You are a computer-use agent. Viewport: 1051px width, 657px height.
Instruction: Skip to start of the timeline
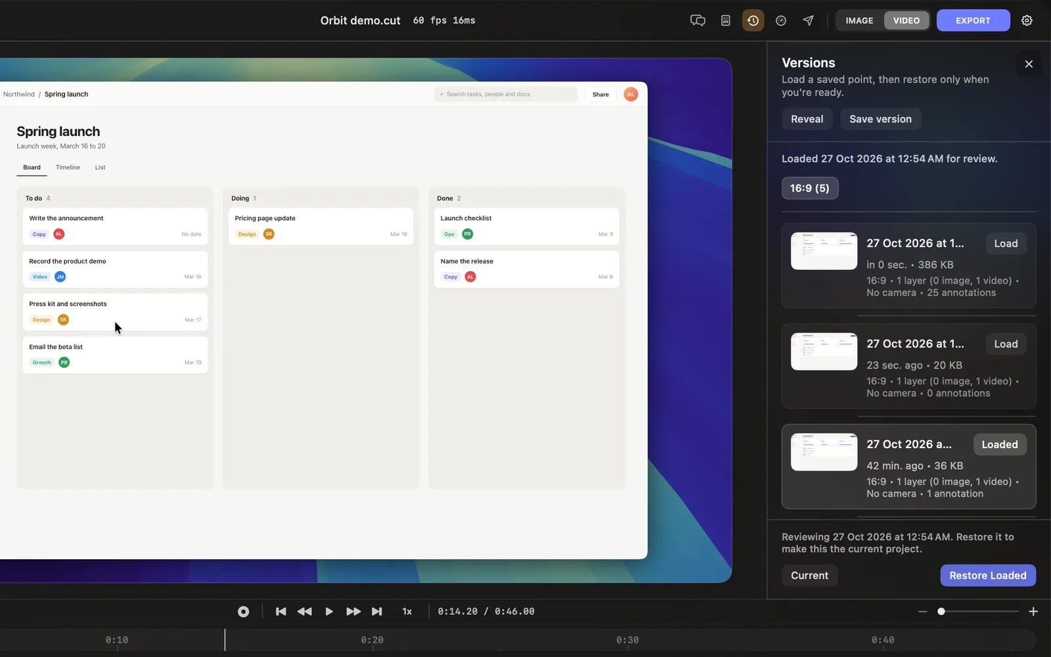point(280,612)
